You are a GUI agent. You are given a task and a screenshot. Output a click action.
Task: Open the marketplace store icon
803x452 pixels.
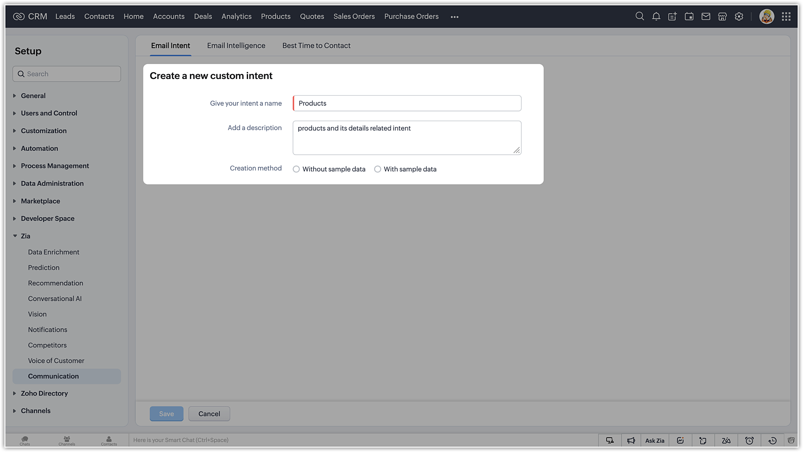tap(722, 16)
